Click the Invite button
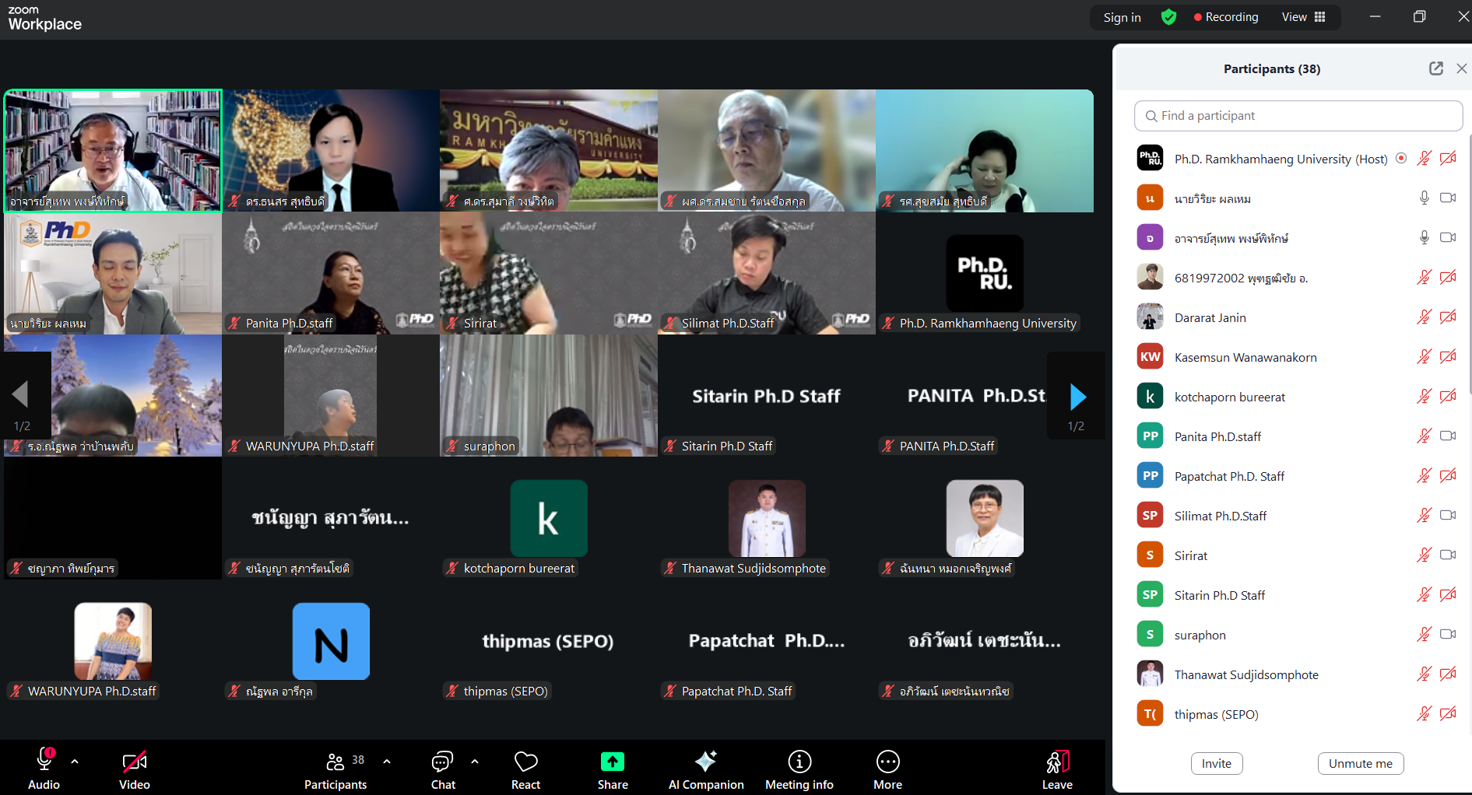This screenshot has width=1472, height=795. click(x=1216, y=763)
